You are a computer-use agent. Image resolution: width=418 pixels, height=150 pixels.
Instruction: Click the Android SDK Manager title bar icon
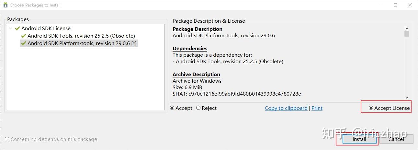click(x=5, y=5)
